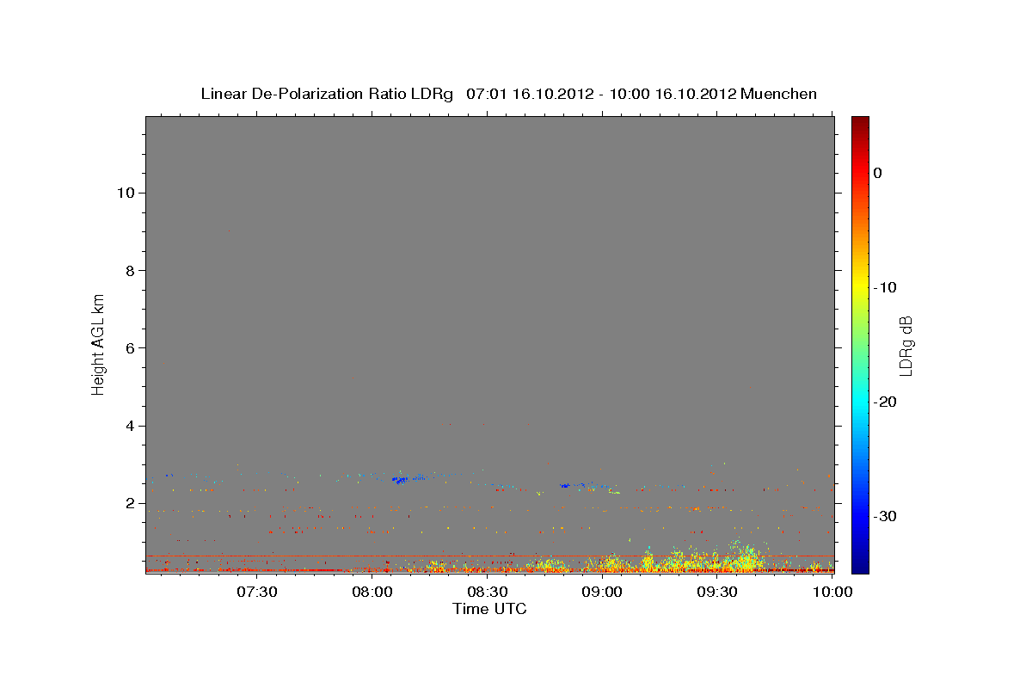Select the '09:30' time axis label
Viewport: 1032px width, 688px height.
pyautogui.click(x=717, y=592)
